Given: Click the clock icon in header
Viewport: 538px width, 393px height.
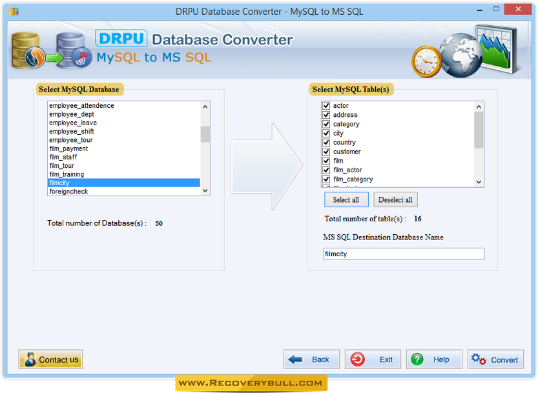Looking at the screenshot, I should pyautogui.click(x=426, y=62).
